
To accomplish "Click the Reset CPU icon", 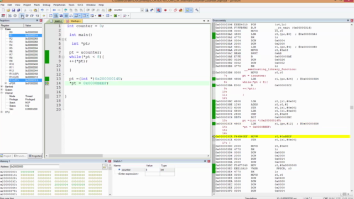I will [3, 16].
